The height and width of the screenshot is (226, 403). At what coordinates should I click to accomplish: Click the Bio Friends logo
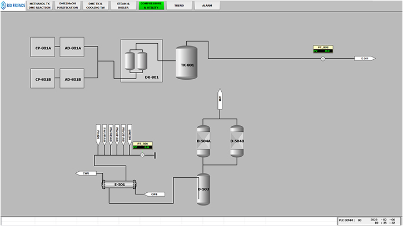(13, 6)
